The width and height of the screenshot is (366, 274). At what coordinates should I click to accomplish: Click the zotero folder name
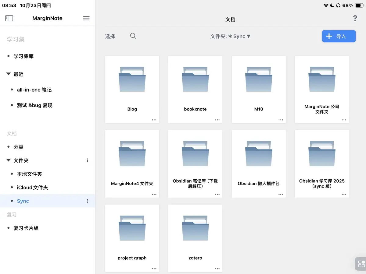tap(195, 258)
